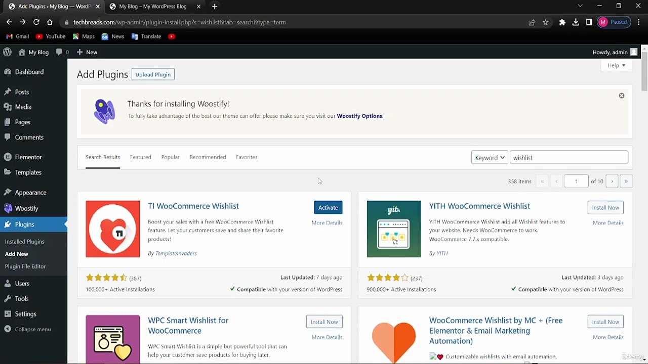
Task: Activate the TI WooCommerce Wishlist plugin
Action: [x=328, y=208]
